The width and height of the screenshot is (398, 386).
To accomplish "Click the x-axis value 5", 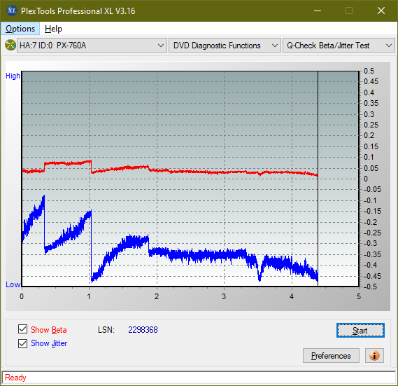I will click(x=359, y=296).
